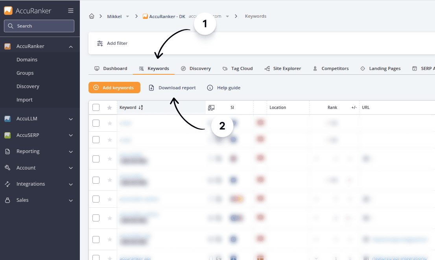Check the fifth keyword row checkbox

tap(96, 199)
